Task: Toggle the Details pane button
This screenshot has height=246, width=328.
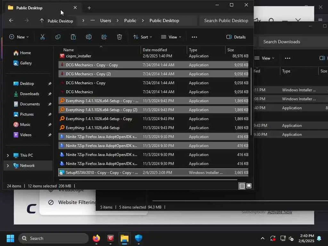Action: (x=236, y=37)
